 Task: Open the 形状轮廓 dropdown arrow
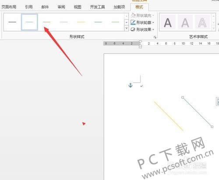pos(153,22)
